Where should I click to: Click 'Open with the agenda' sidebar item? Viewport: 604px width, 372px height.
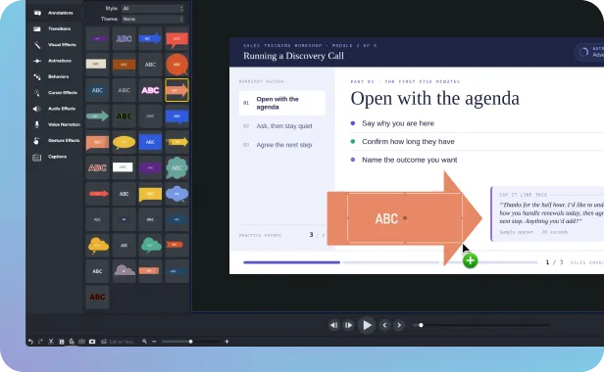coord(282,103)
